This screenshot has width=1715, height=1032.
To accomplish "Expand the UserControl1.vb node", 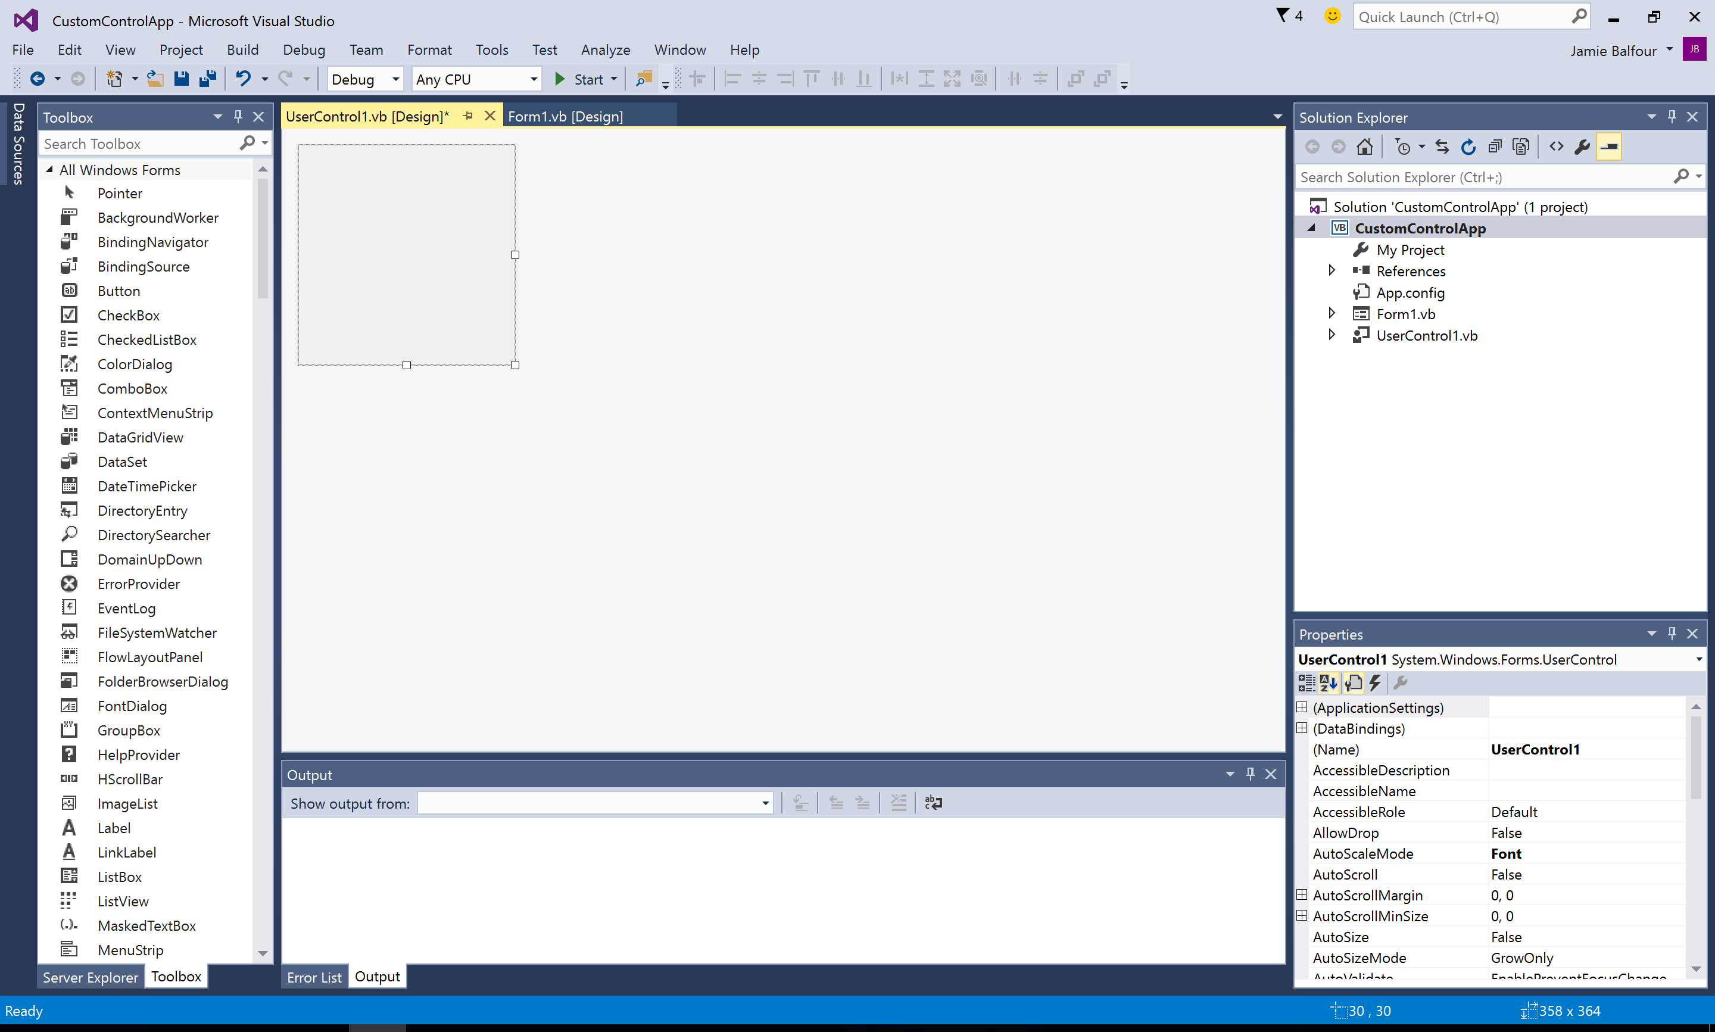I will tap(1332, 335).
